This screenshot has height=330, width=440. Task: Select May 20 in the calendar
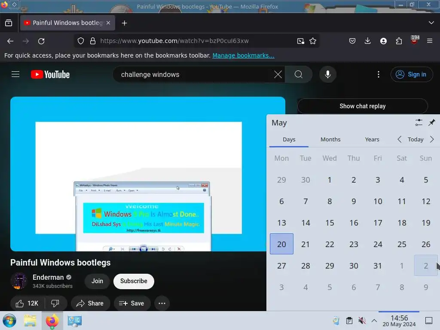click(x=281, y=244)
